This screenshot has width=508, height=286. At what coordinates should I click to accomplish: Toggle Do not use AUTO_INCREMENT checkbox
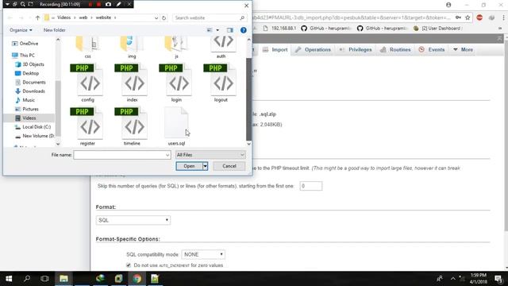point(129,265)
